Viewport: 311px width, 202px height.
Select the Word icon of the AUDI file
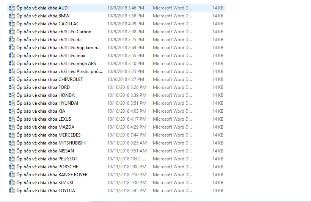[x=12, y=8]
